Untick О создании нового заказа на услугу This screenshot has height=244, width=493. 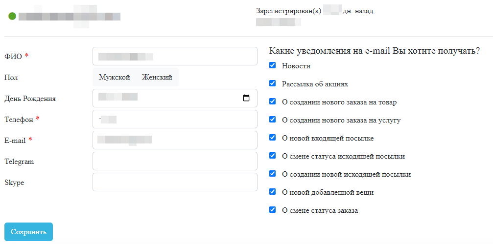coord(273,120)
